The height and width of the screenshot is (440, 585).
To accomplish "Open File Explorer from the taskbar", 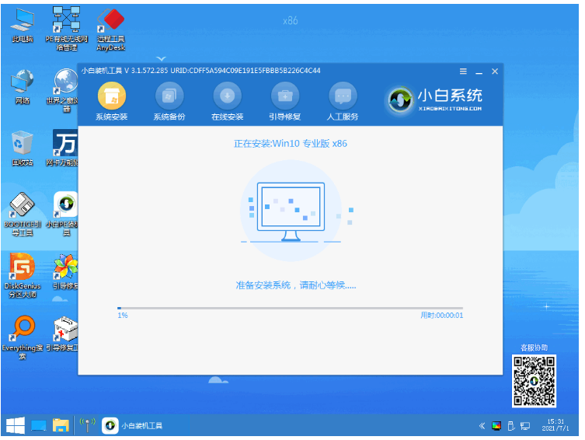I will (x=60, y=425).
